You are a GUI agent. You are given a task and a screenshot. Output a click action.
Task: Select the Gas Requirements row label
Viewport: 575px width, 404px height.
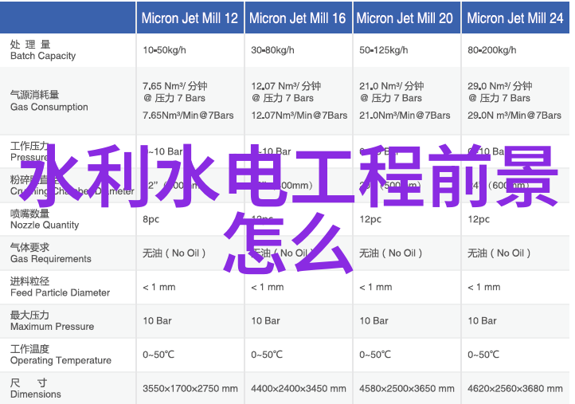[x=51, y=253]
